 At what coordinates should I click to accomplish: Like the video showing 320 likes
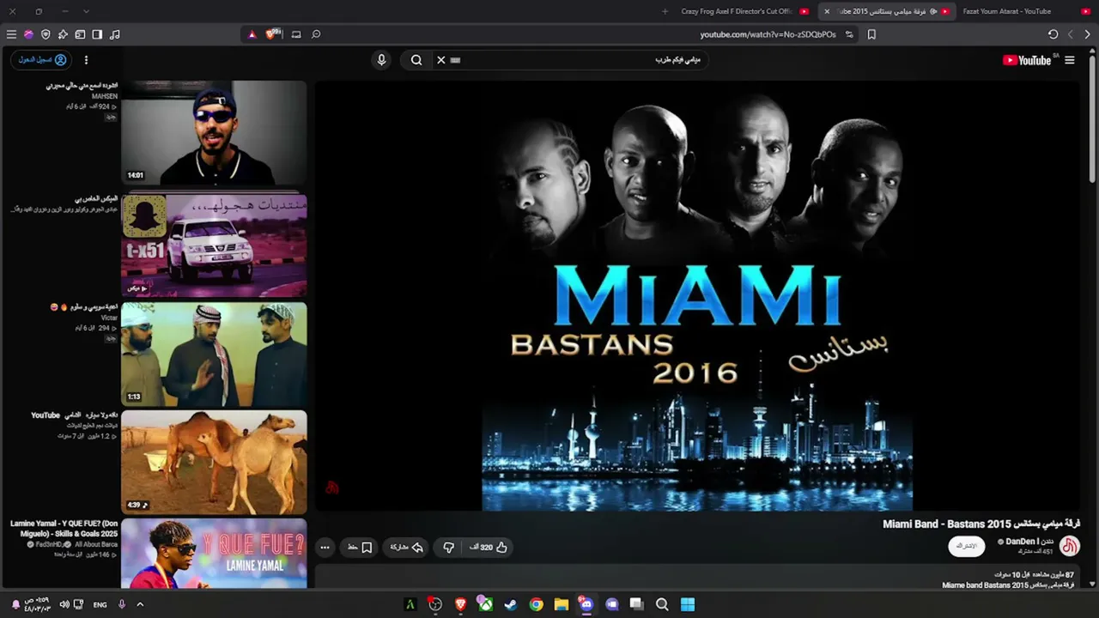489,547
